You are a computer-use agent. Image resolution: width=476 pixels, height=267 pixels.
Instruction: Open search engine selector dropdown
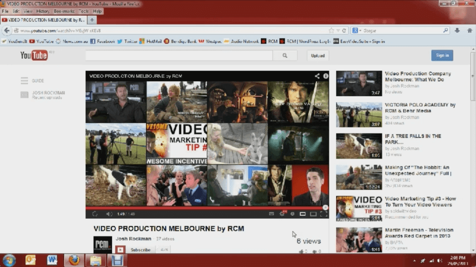356,31
